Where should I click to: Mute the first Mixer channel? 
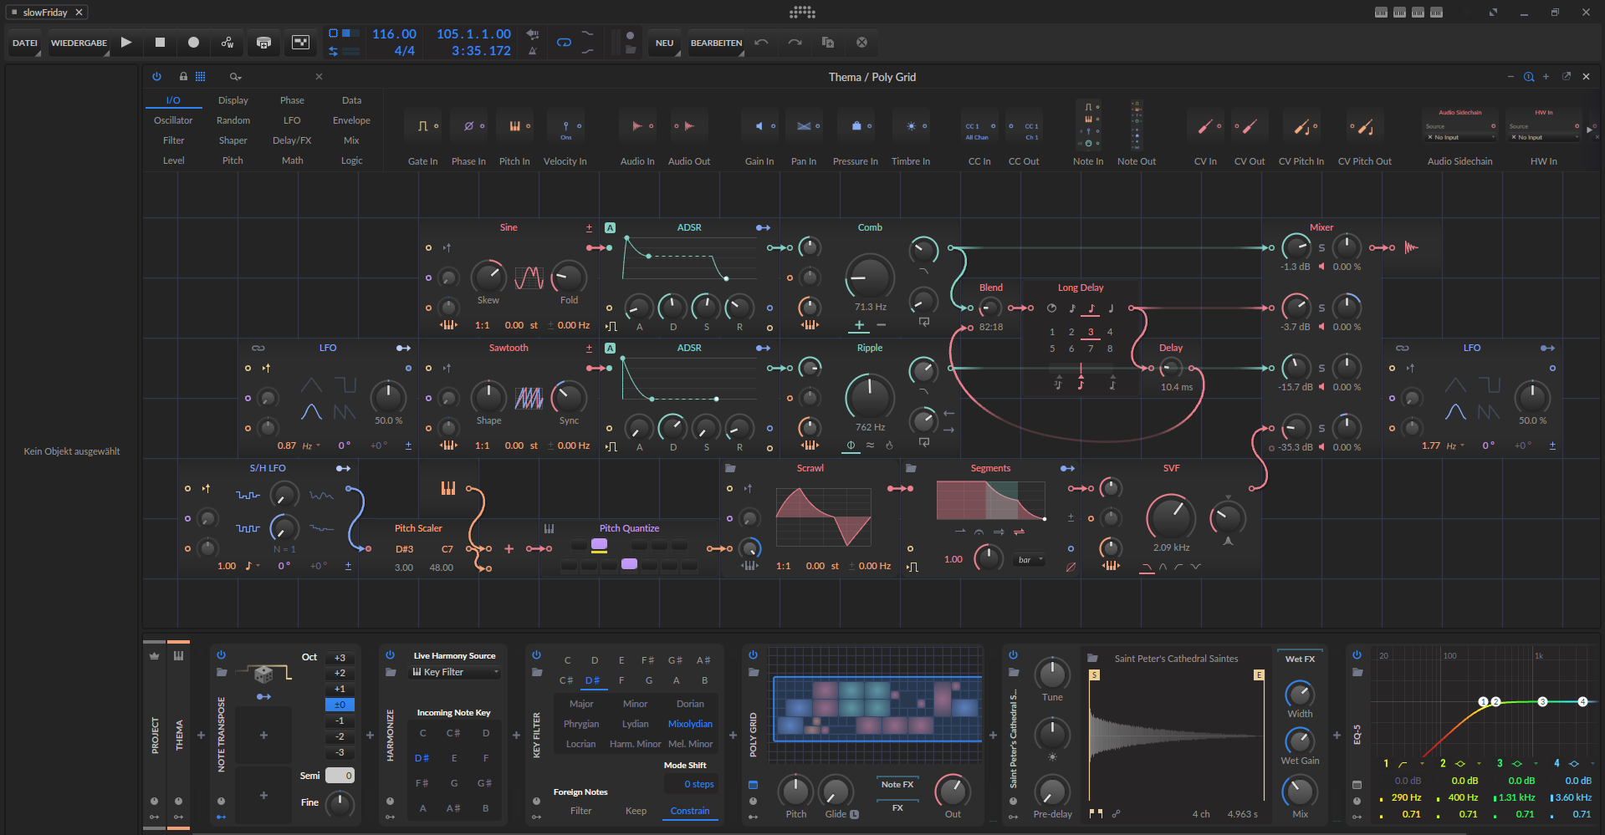[1321, 267]
